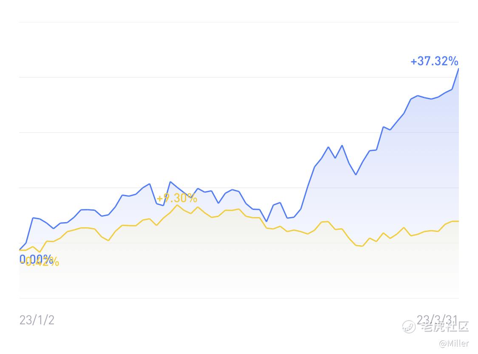The height and width of the screenshot is (354, 478).
Task: Click the blue line's lowest dip mid-chart
Action: pos(267,221)
